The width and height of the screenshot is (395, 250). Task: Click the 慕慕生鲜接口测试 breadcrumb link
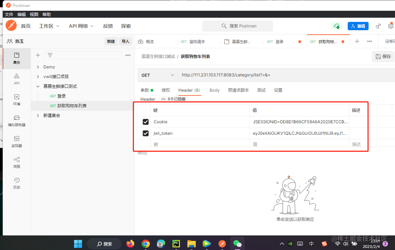click(158, 56)
